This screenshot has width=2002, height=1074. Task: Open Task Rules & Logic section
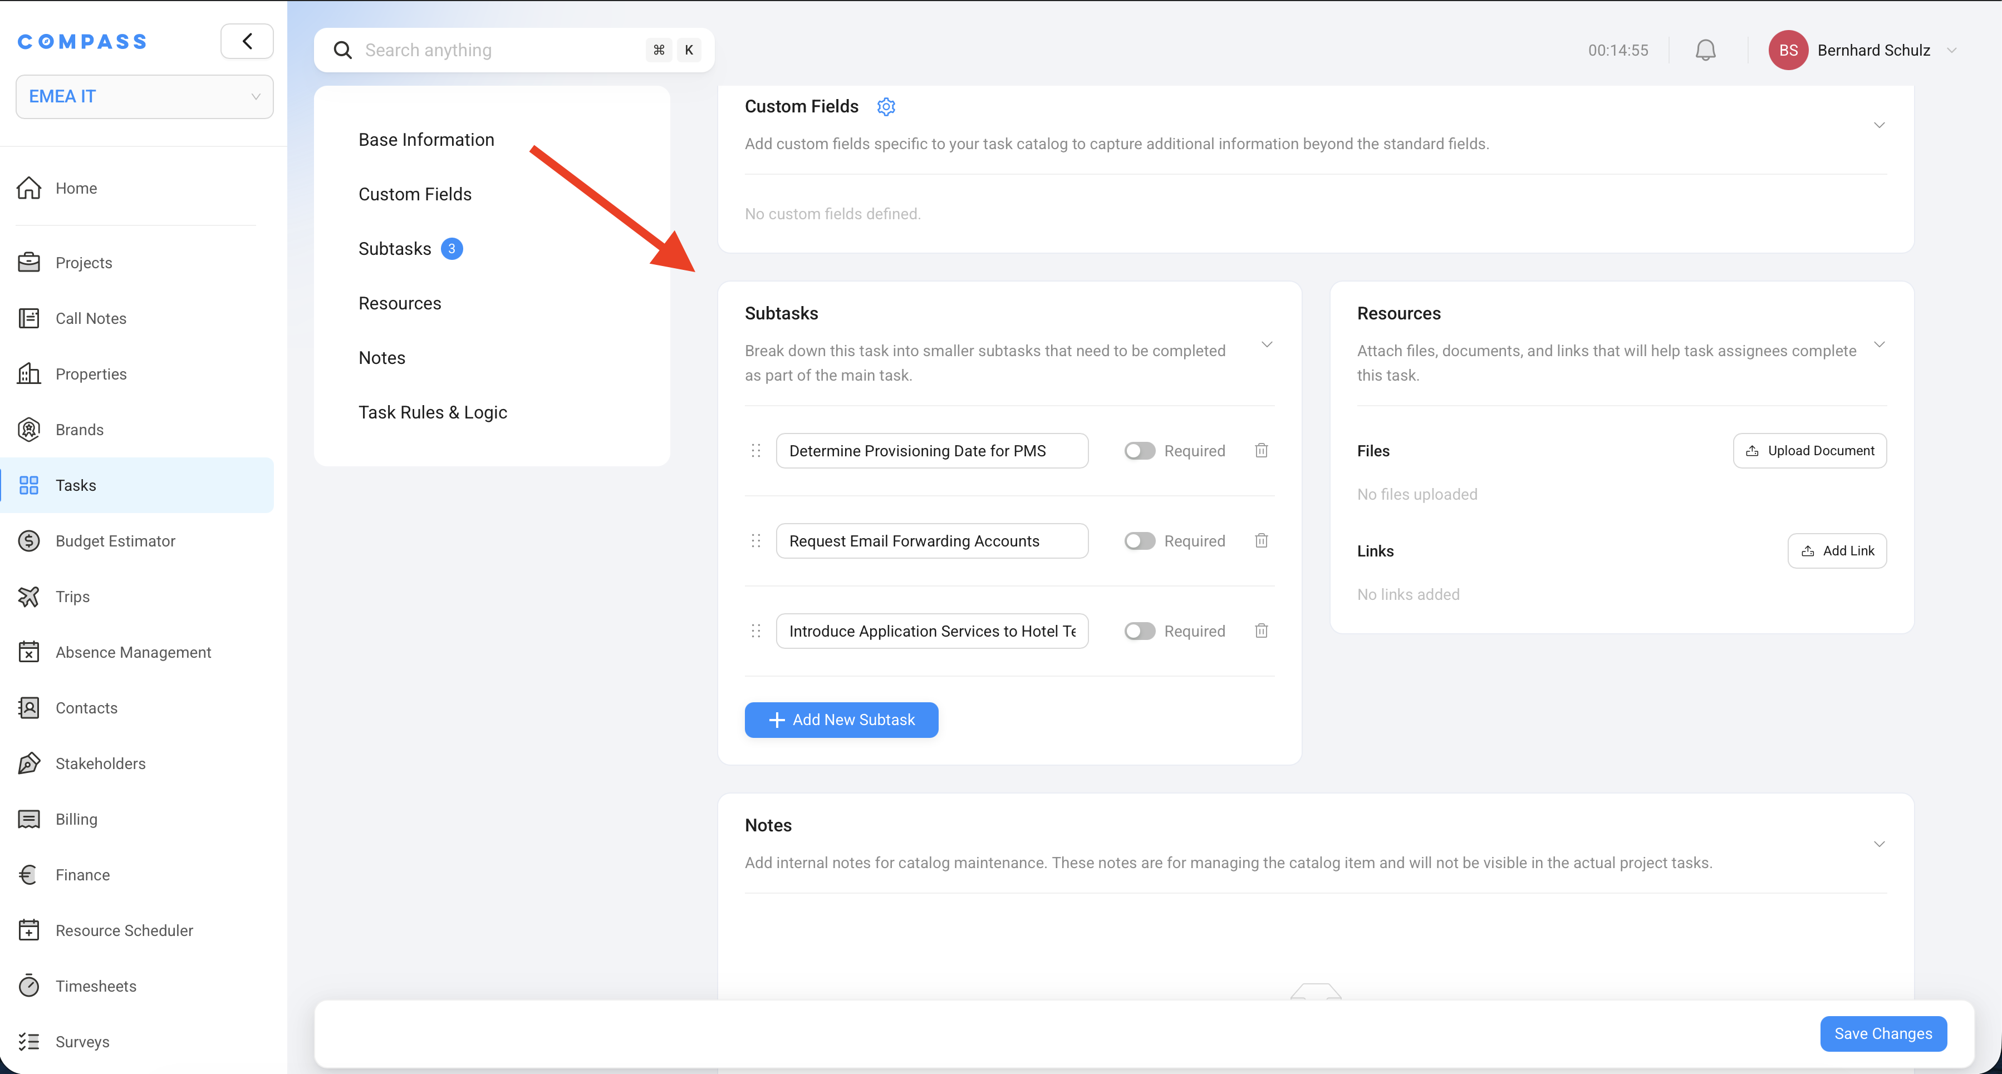pyautogui.click(x=433, y=412)
